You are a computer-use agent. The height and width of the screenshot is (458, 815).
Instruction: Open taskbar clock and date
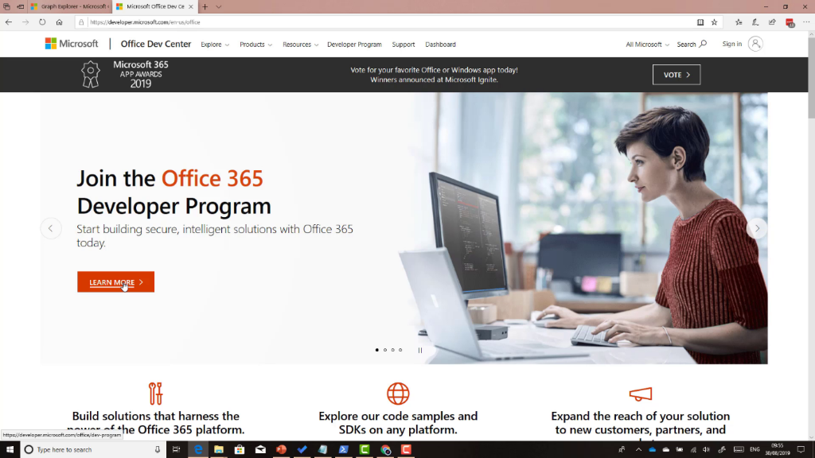click(x=777, y=450)
